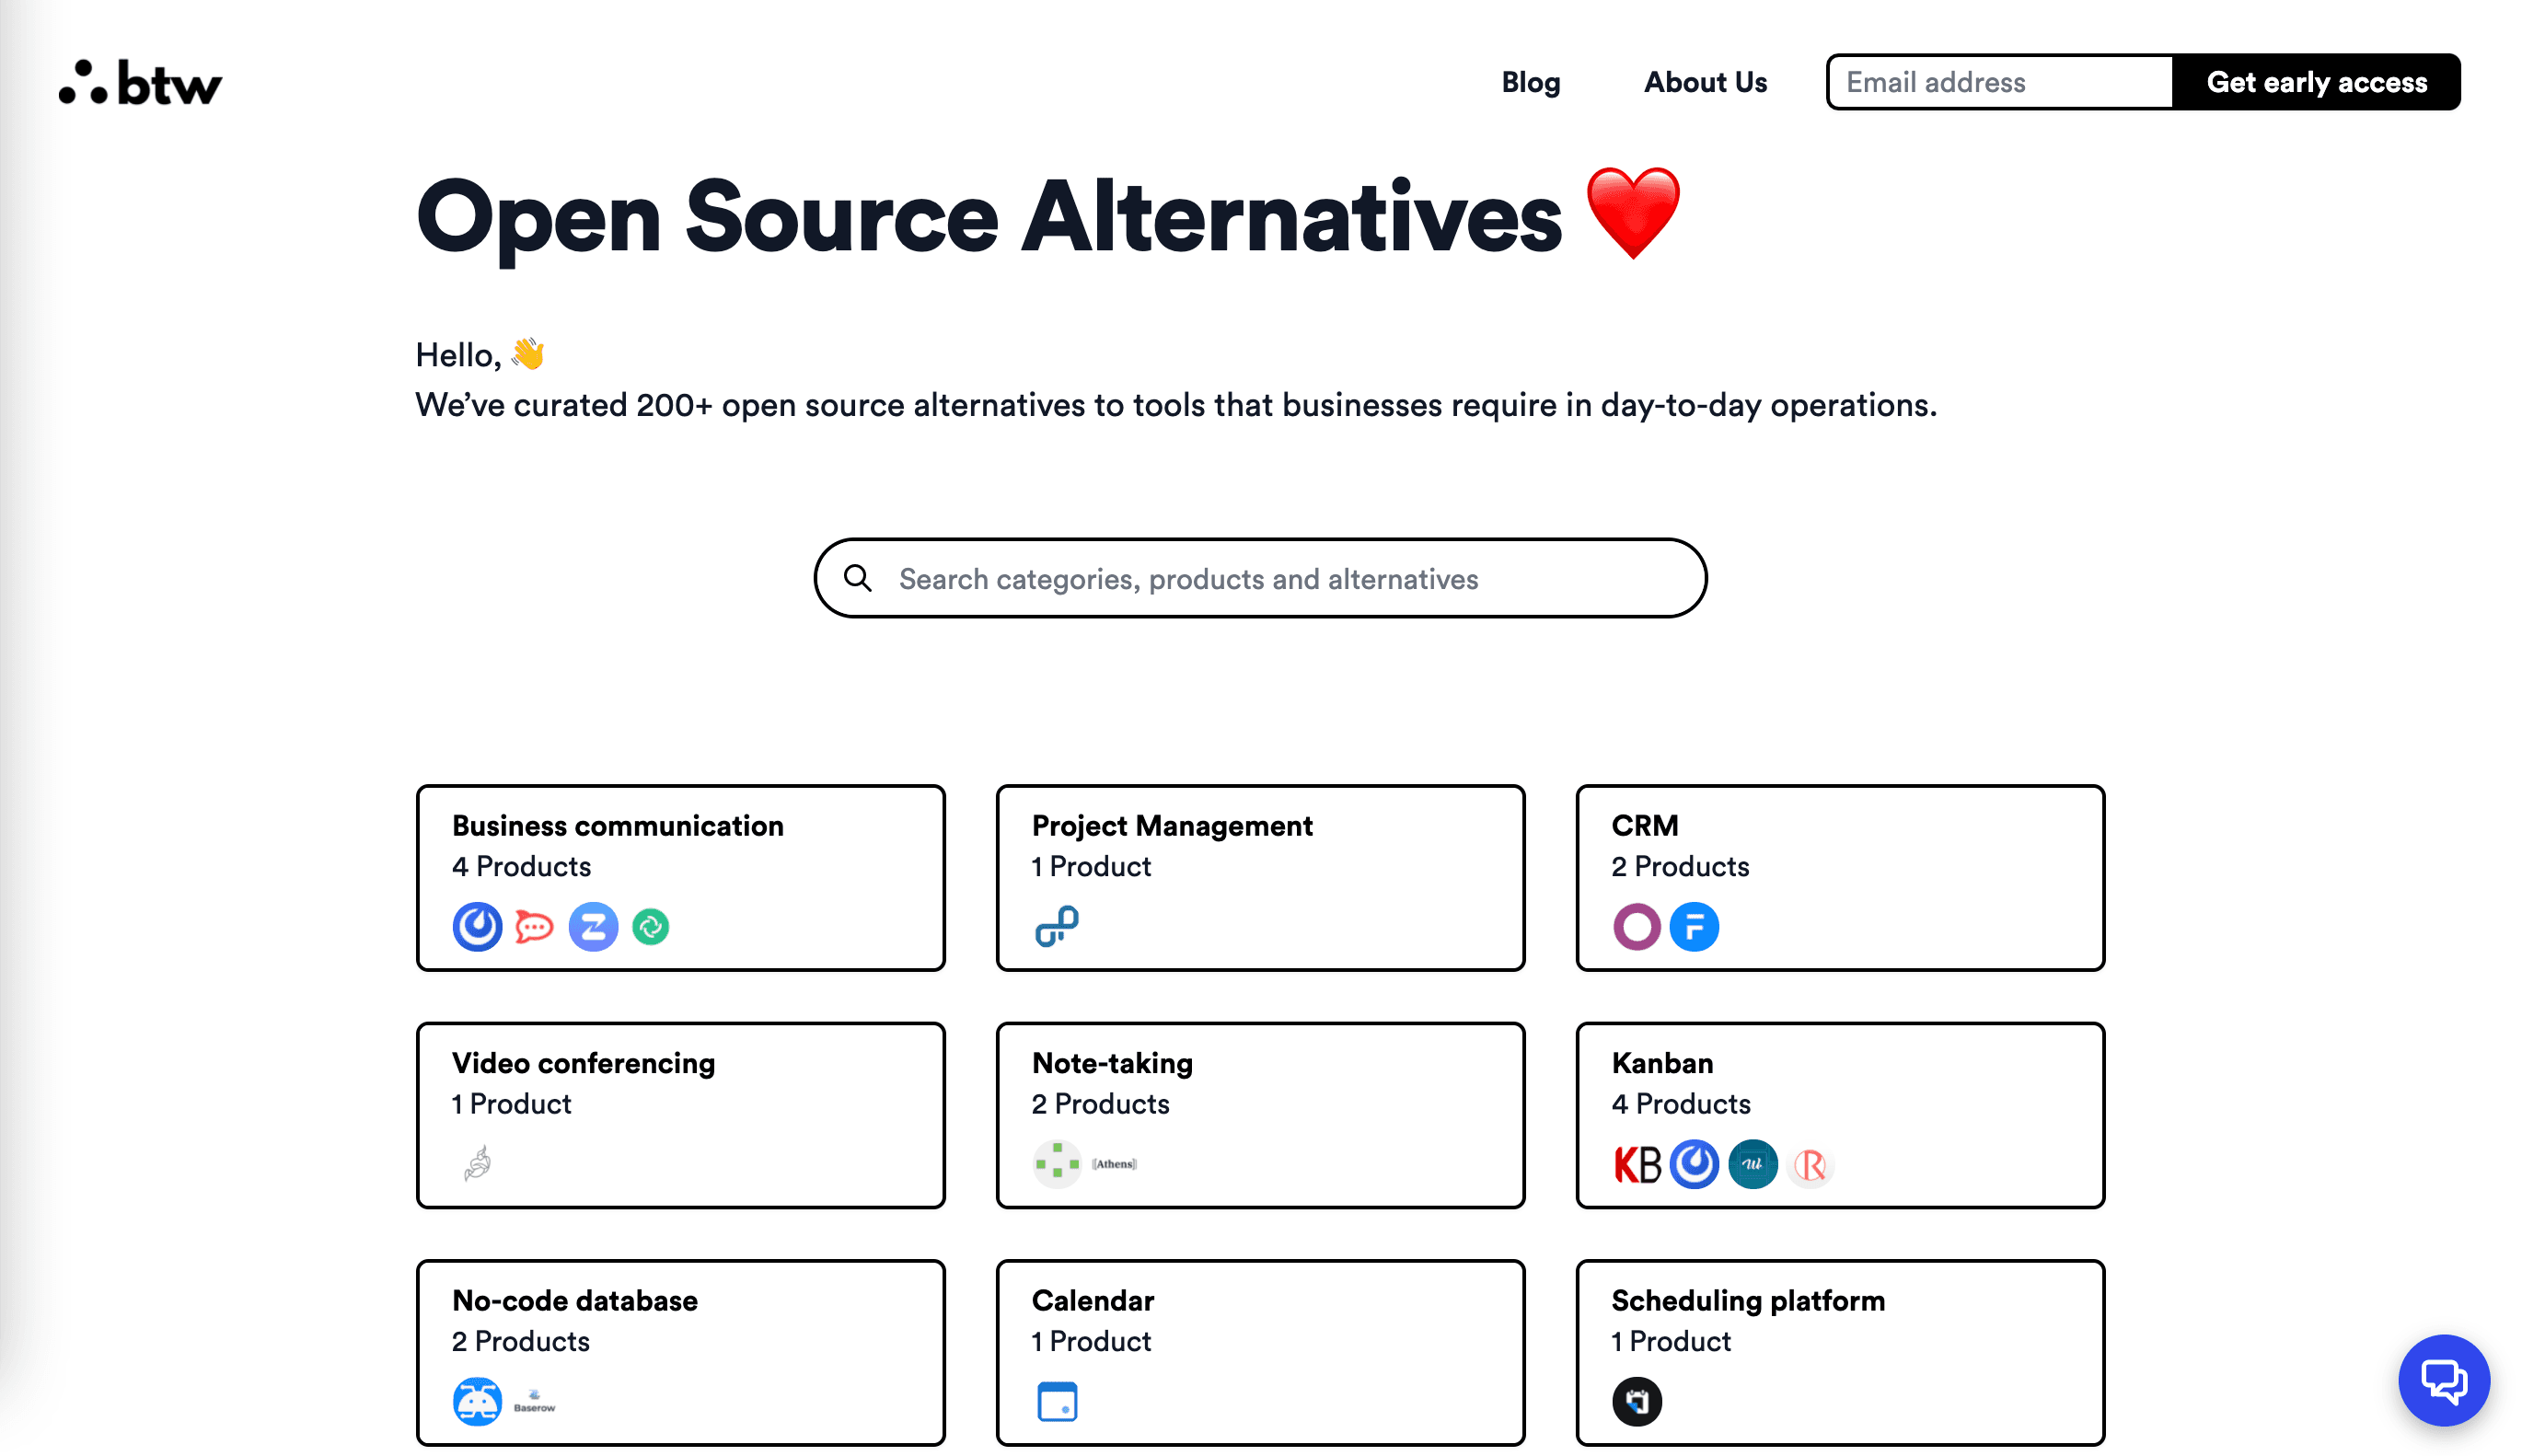Click the Jitsi icon in Video conferencing

point(478,1163)
